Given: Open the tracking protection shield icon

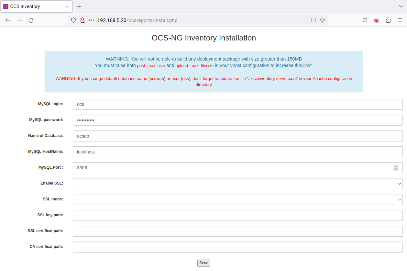Looking at the screenshot, I should pyautogui.click(x=73, y=20).
